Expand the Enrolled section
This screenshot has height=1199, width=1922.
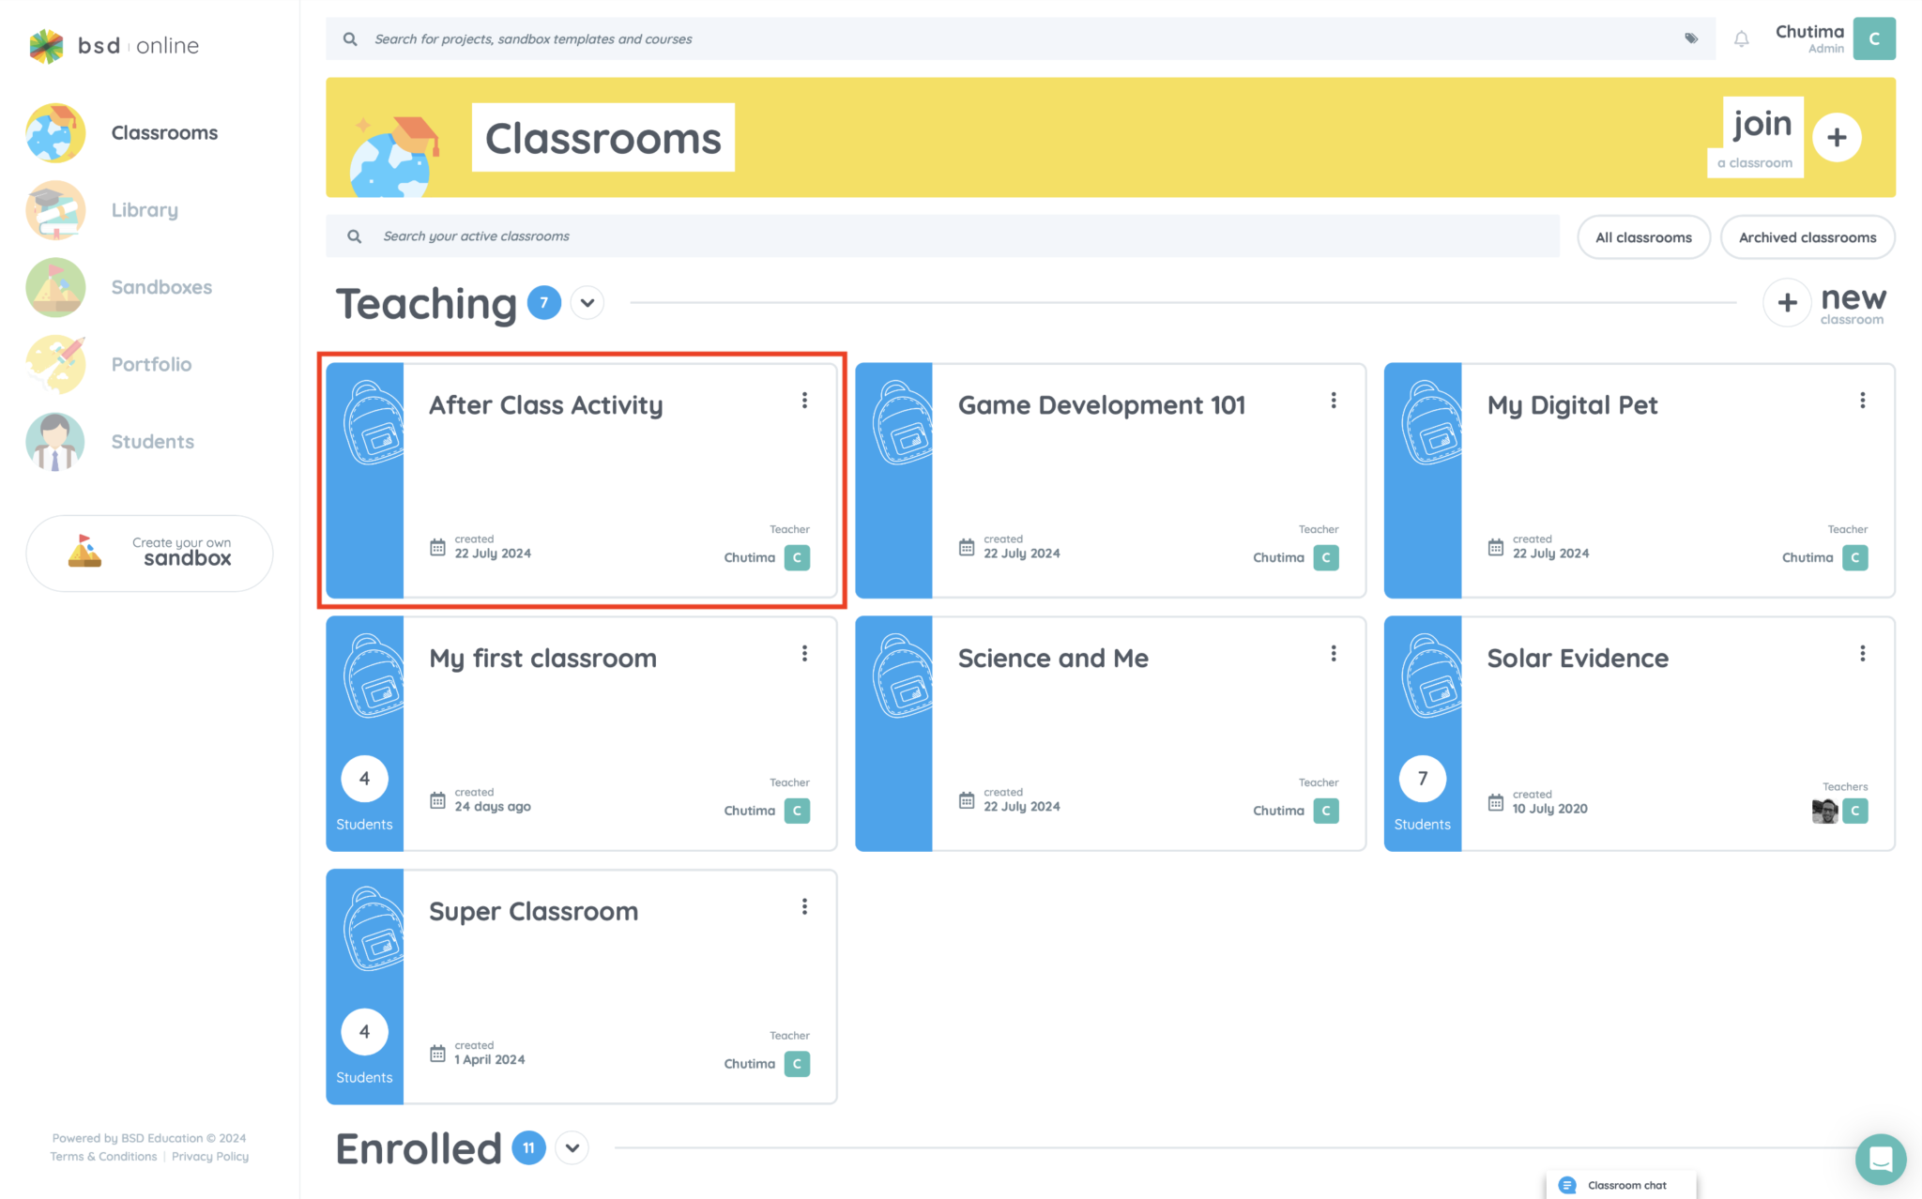pos(572,1147)
